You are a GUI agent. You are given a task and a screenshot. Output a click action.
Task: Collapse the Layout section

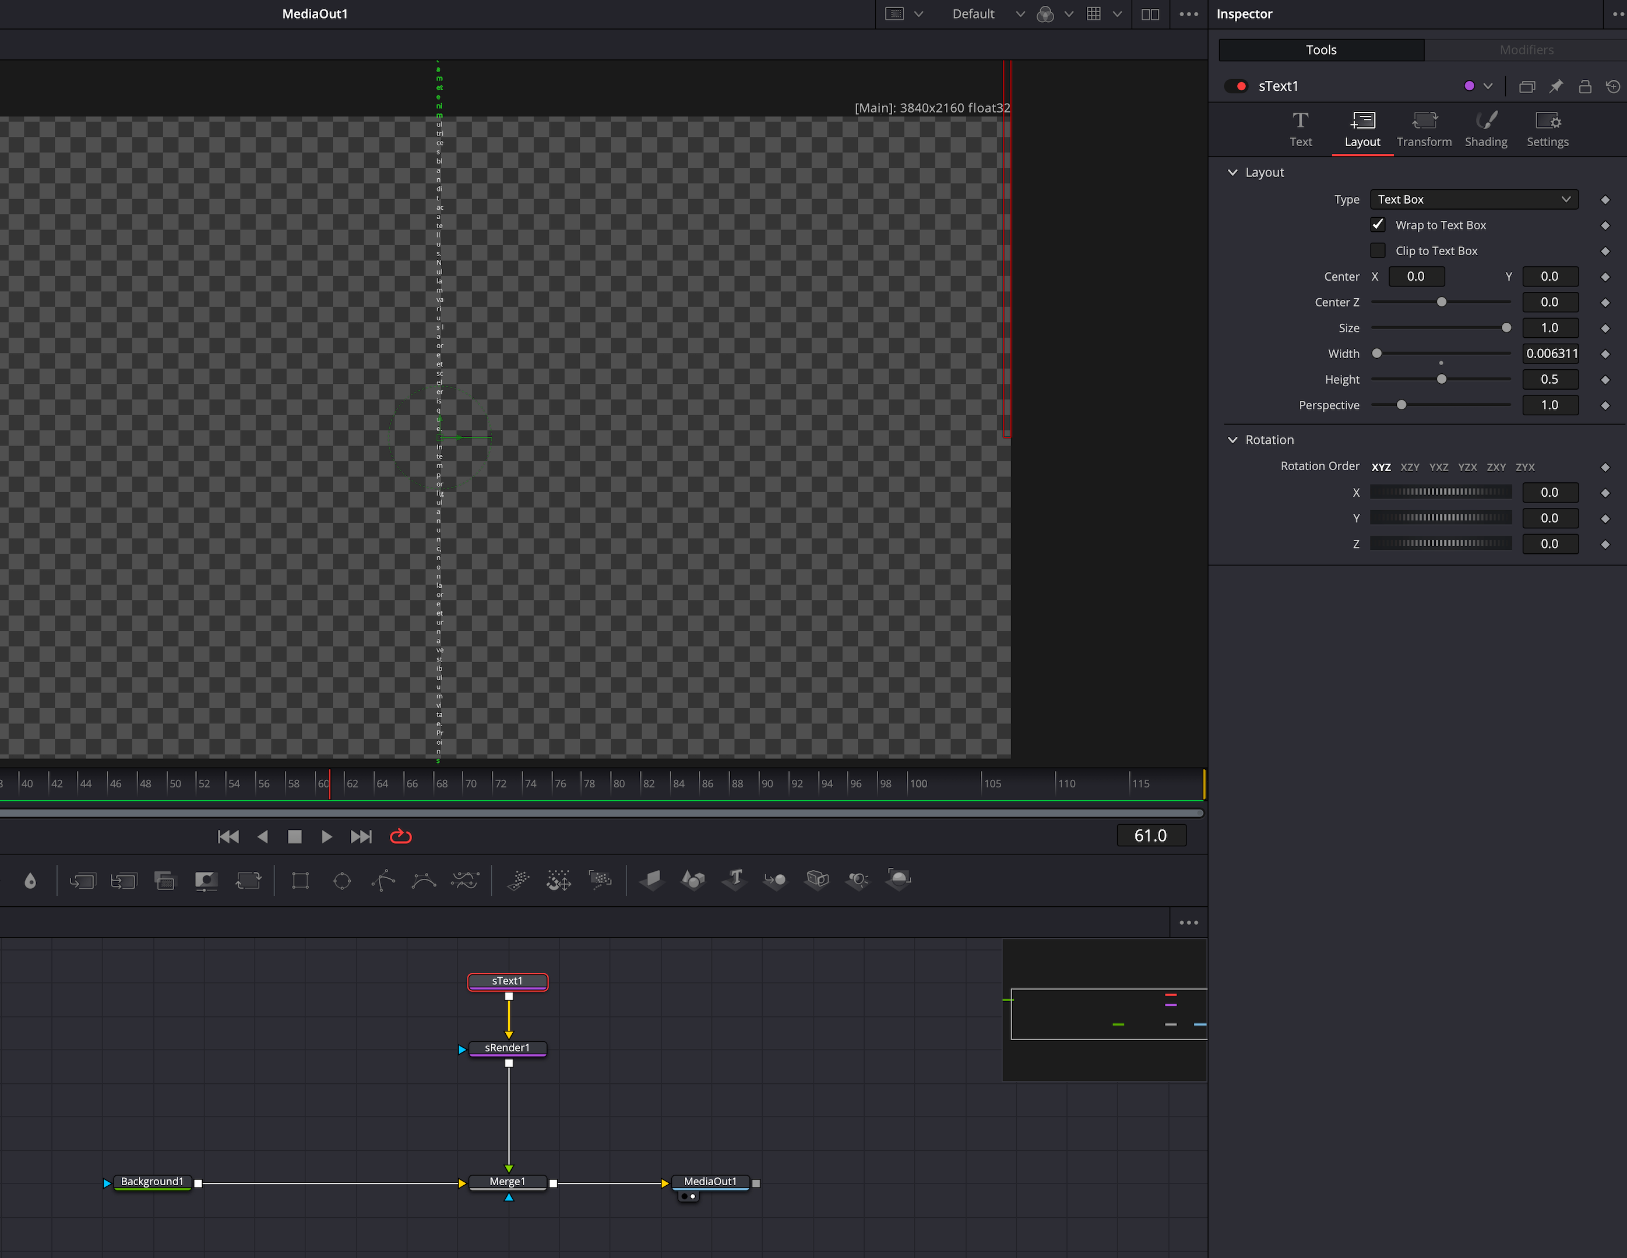(1233, 173)
